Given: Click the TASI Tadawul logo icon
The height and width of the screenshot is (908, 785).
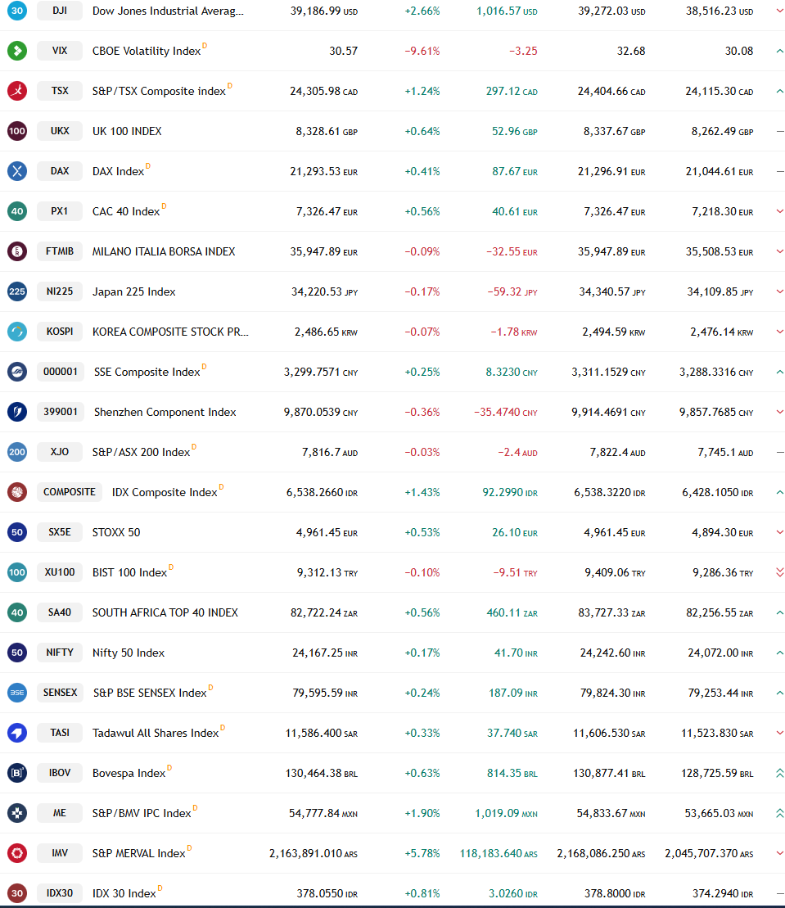Looking at the screenshot, I should 17,733.
